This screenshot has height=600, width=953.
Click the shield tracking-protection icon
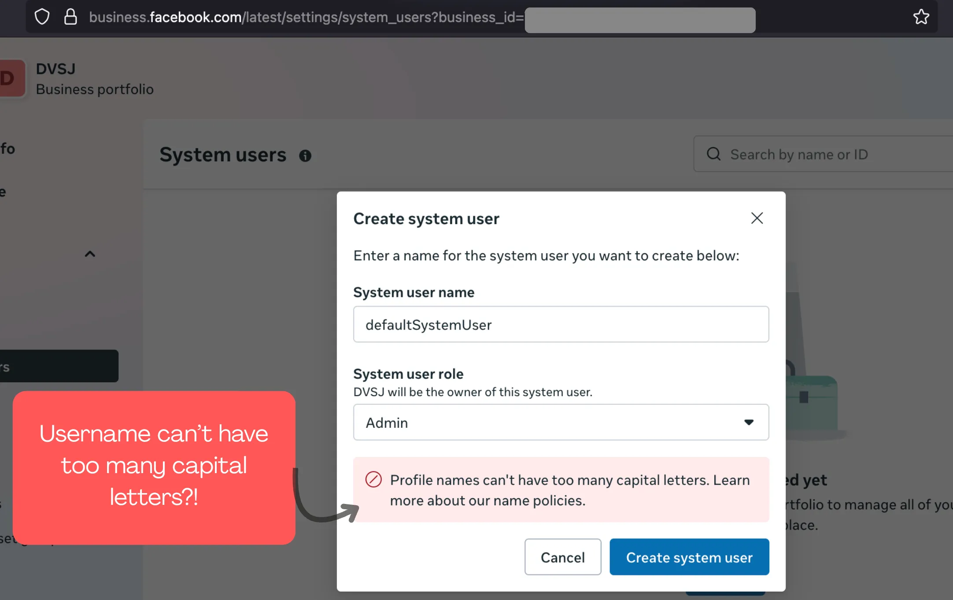[42, 17]
